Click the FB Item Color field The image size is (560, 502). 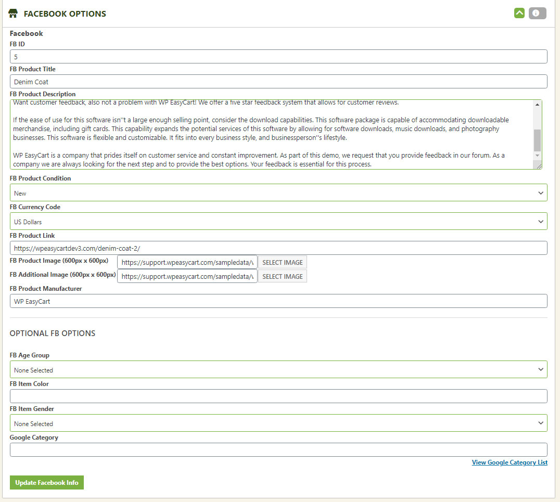pyautogui.click(x=278, y=396)
